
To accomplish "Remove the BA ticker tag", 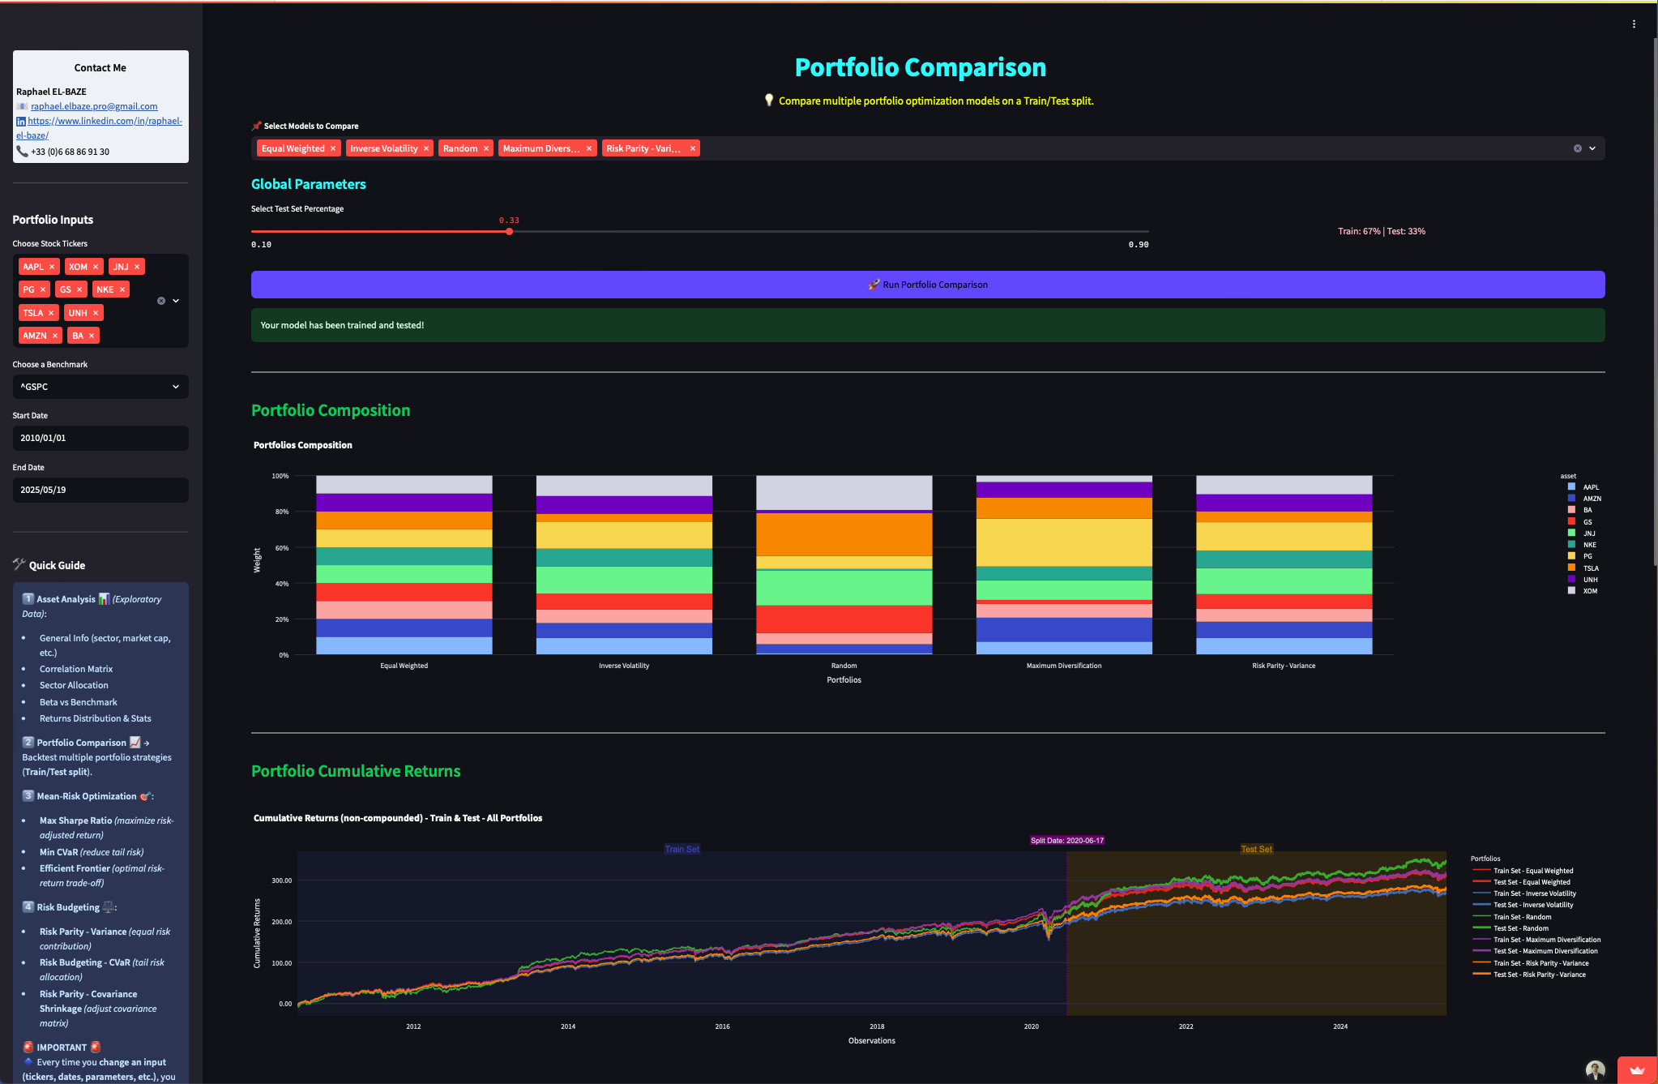I will (92, 335).
